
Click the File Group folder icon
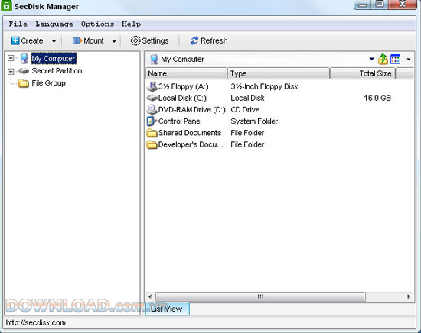(24, 83)
